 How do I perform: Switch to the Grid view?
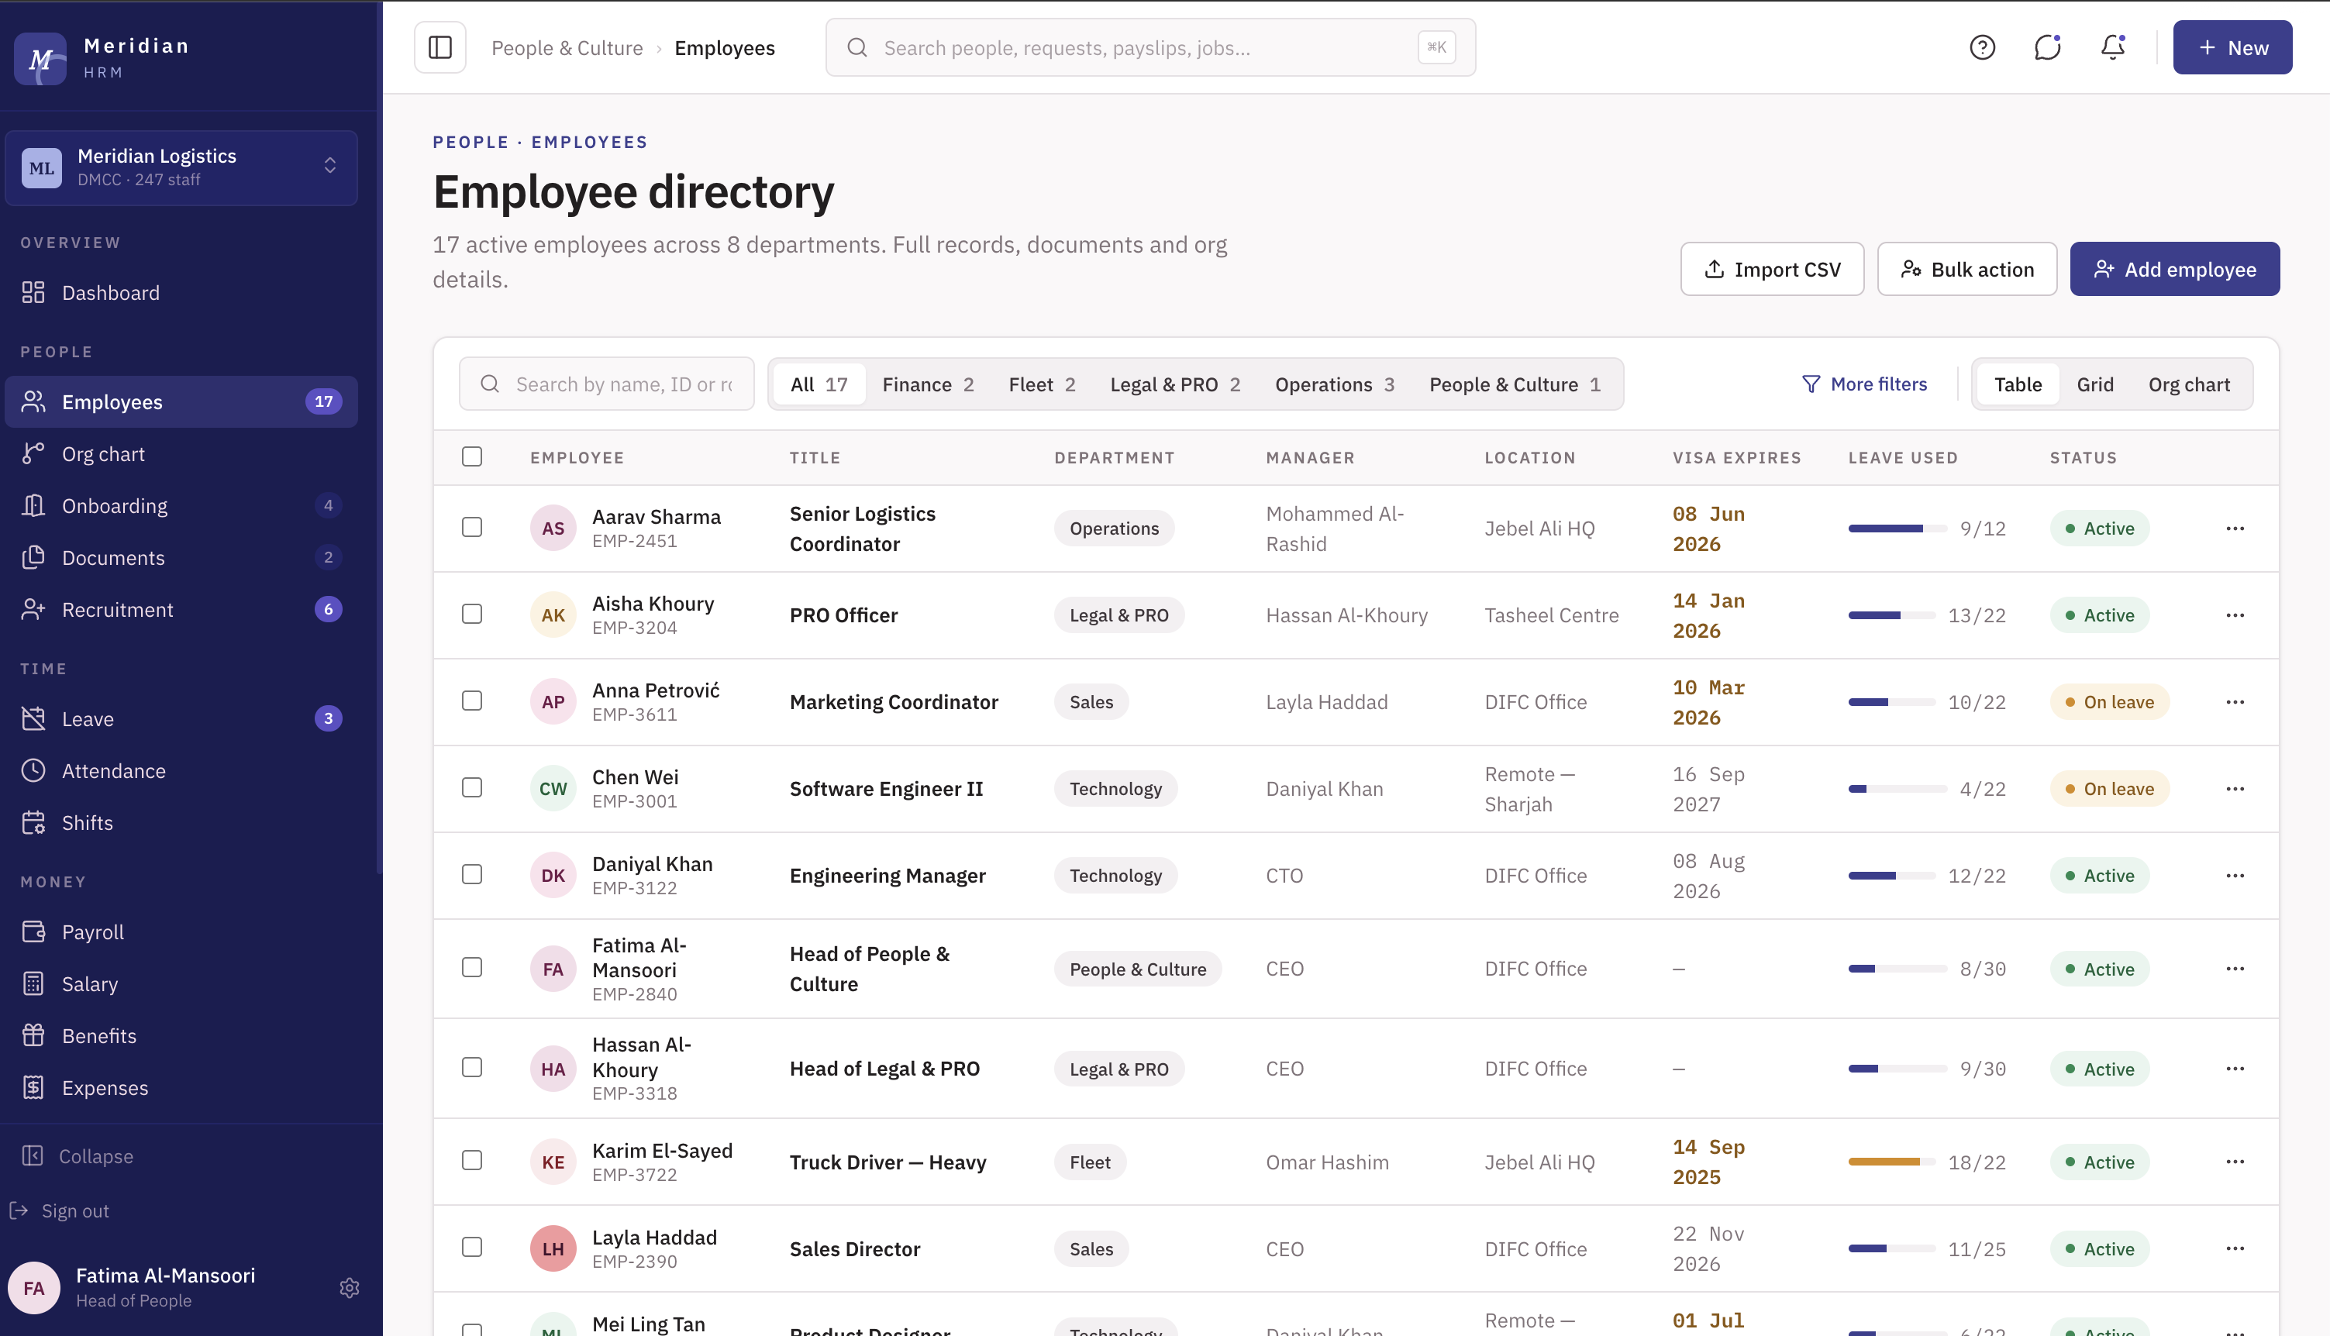tap(2095, 384)
